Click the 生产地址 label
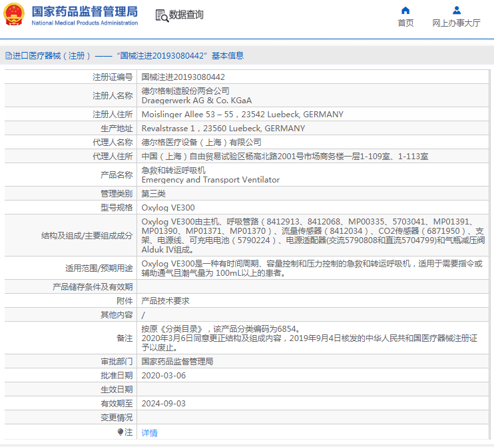494x447 pixels. click(117, 129)
